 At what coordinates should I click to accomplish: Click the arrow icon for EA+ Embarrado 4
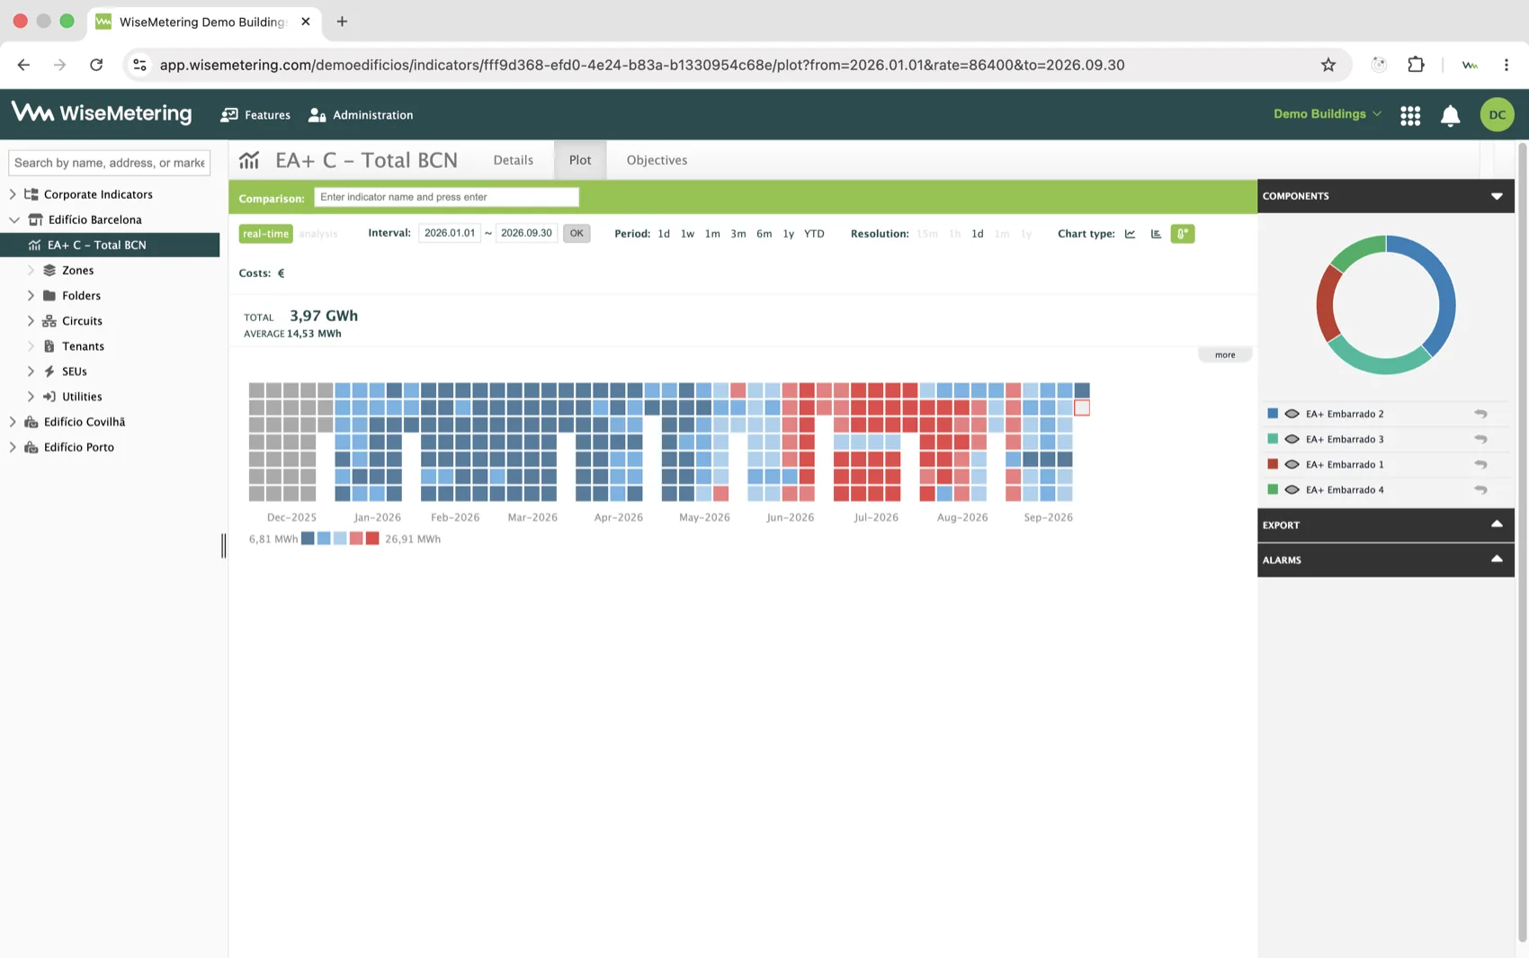click(1480, 489)
